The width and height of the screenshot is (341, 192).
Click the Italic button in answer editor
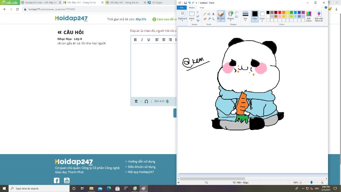142,40
